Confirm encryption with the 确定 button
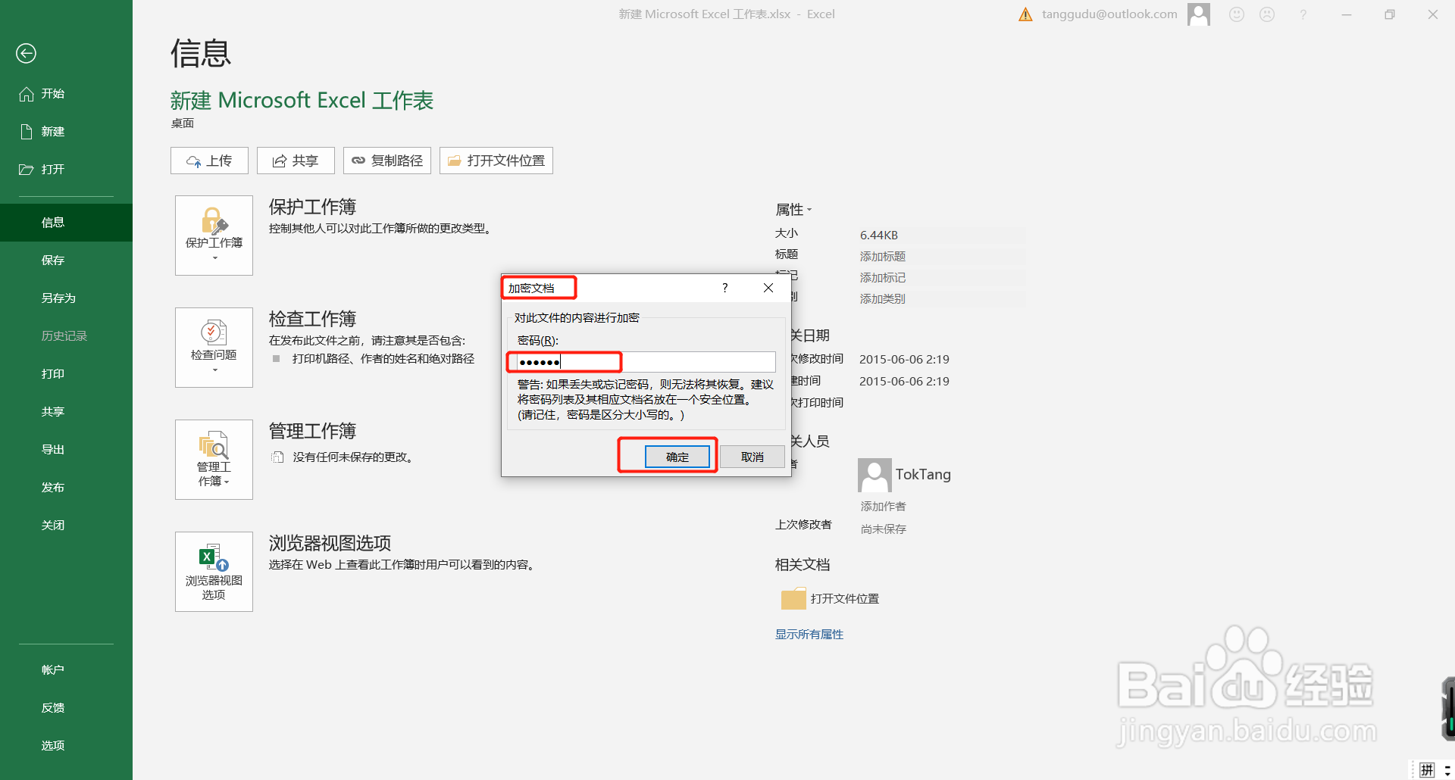1455x780 pixels. pos(677,457)
